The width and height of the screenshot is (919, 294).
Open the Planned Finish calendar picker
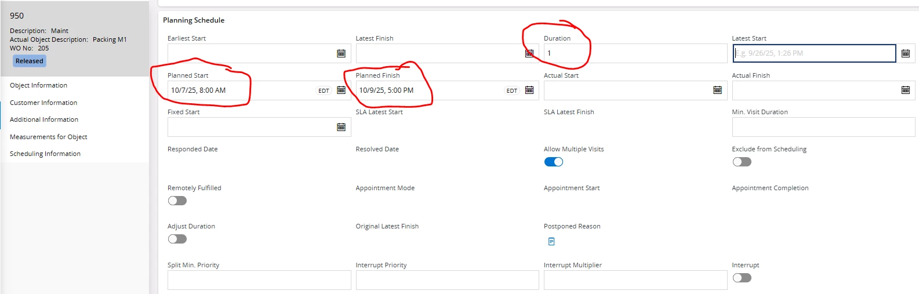(529, 90)
